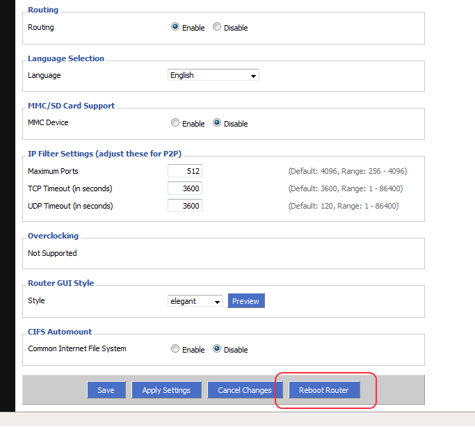Screen dimensions: 475x427
Task: Click the TCP Timeout input field
Action: point(185,188)
